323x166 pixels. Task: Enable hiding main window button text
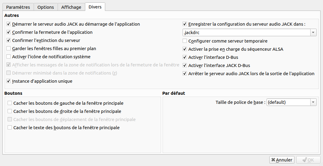(x=10, y=128)
